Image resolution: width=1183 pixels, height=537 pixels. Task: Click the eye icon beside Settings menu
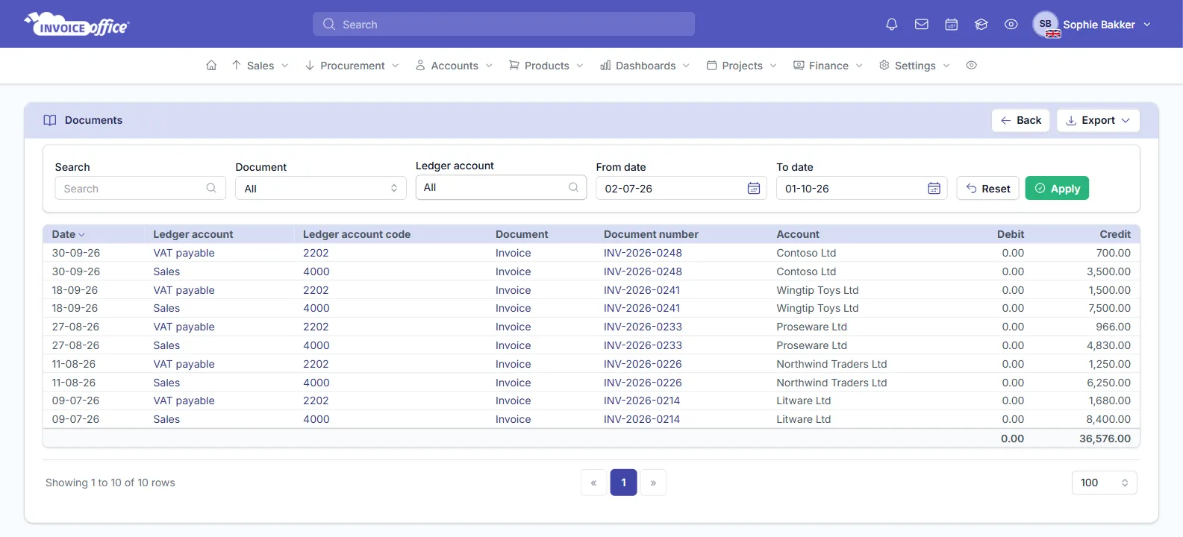point(971,66)
